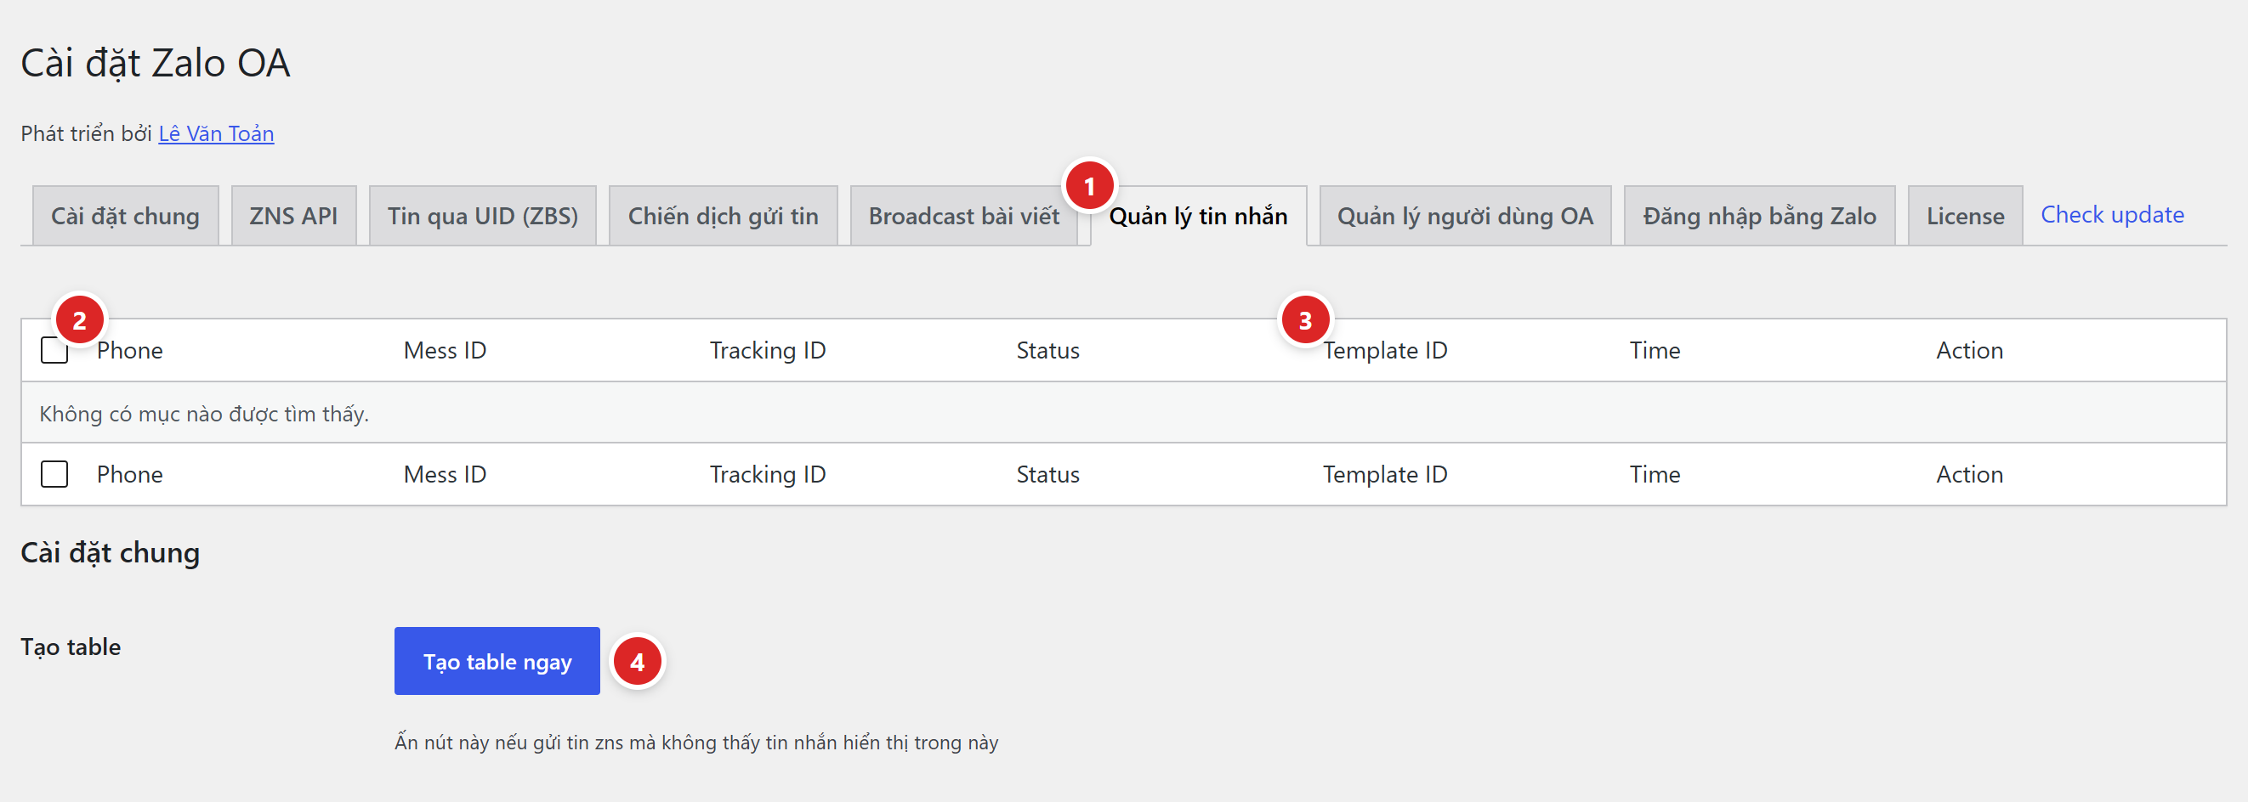The image size is (2248, 802).
Task: Click the Template ID header at top
Action: [x=1385, y=350]
